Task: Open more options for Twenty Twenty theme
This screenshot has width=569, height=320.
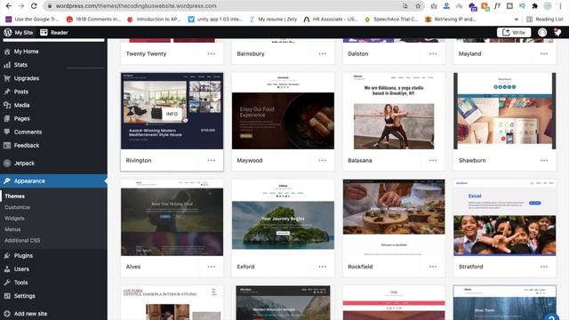Action: 212,53
